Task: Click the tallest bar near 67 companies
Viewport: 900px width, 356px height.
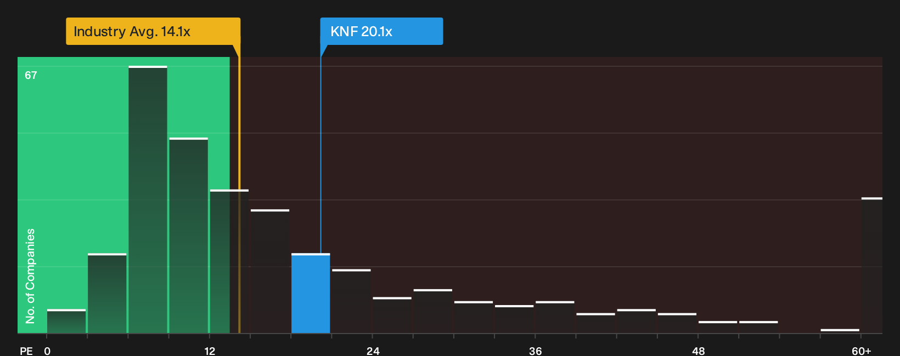Action: click(148, 199)
